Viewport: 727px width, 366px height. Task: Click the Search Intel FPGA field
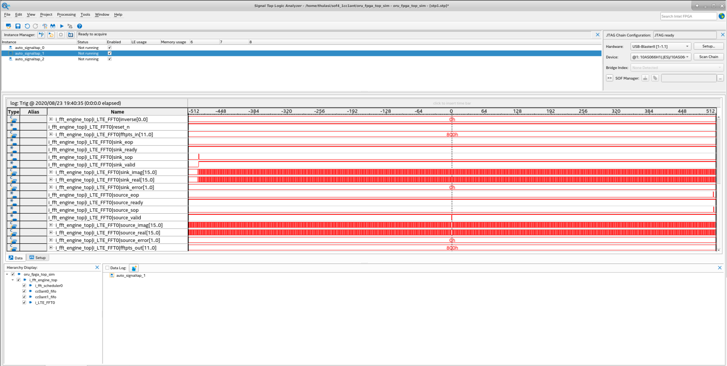coord(688,16)
